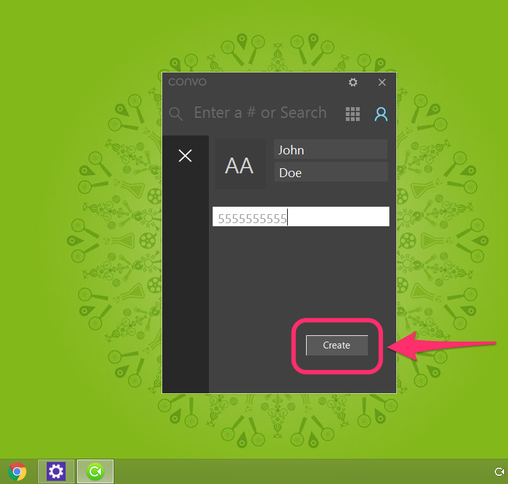The image size is (508, 484).
Task: Launch Google Chrome from the taskbar
Action: click(17, 471)
